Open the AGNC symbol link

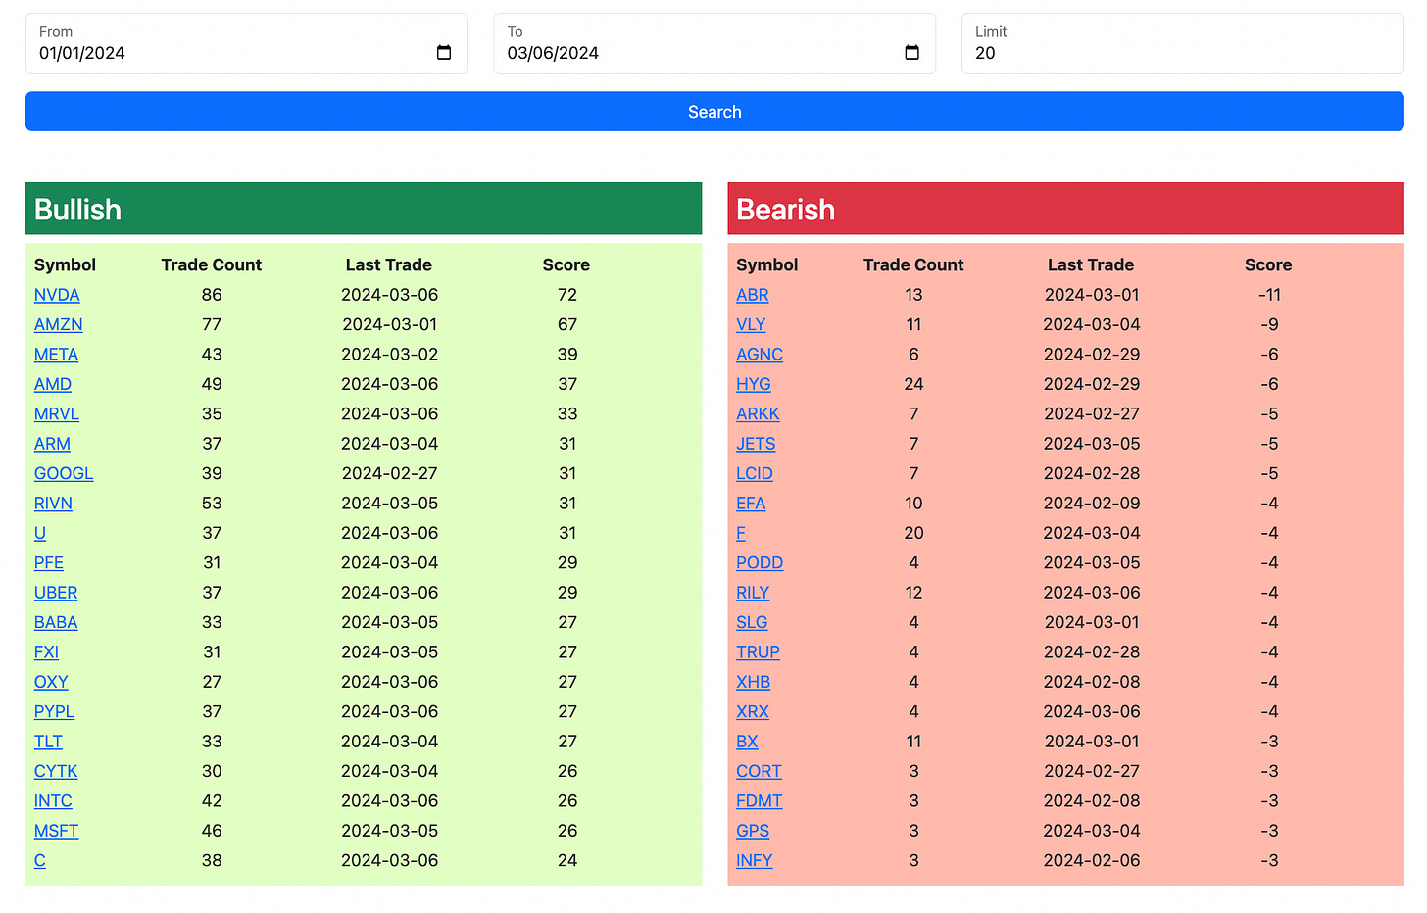760,355
